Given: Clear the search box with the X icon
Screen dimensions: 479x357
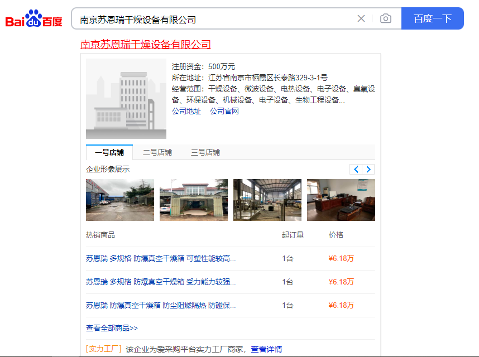Looking at the screenshot, I should pos(361,18).
